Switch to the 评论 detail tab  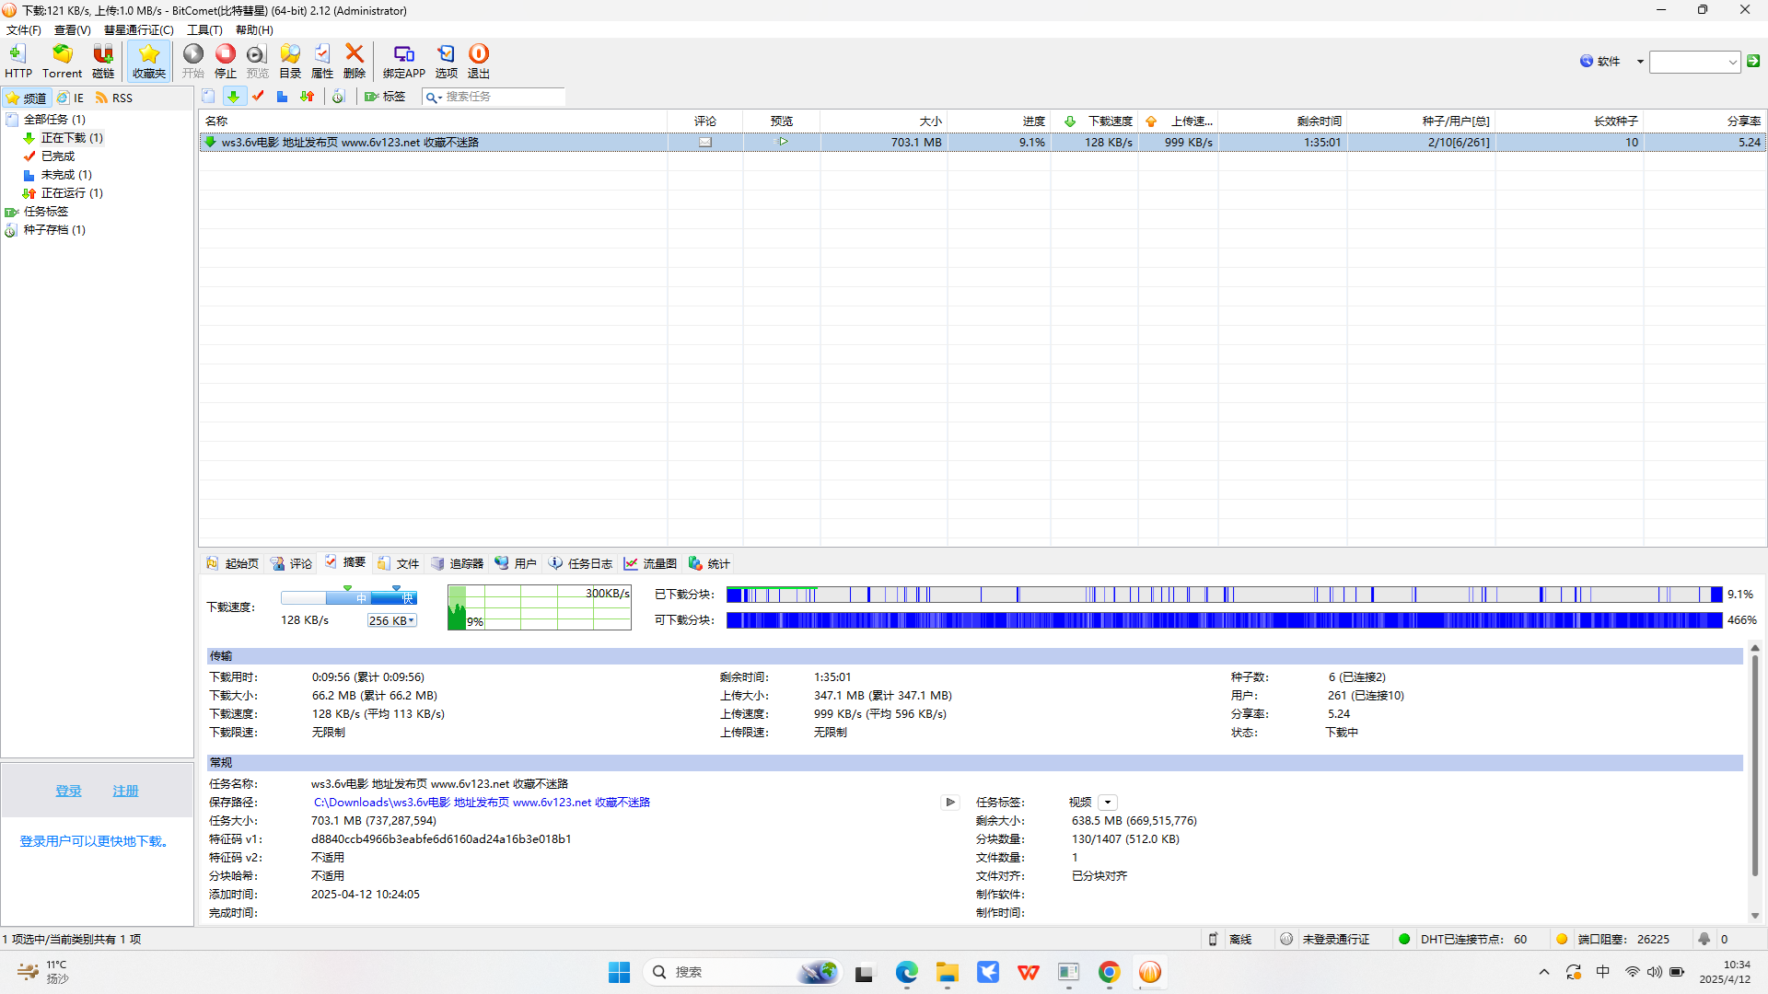point(292,563)
